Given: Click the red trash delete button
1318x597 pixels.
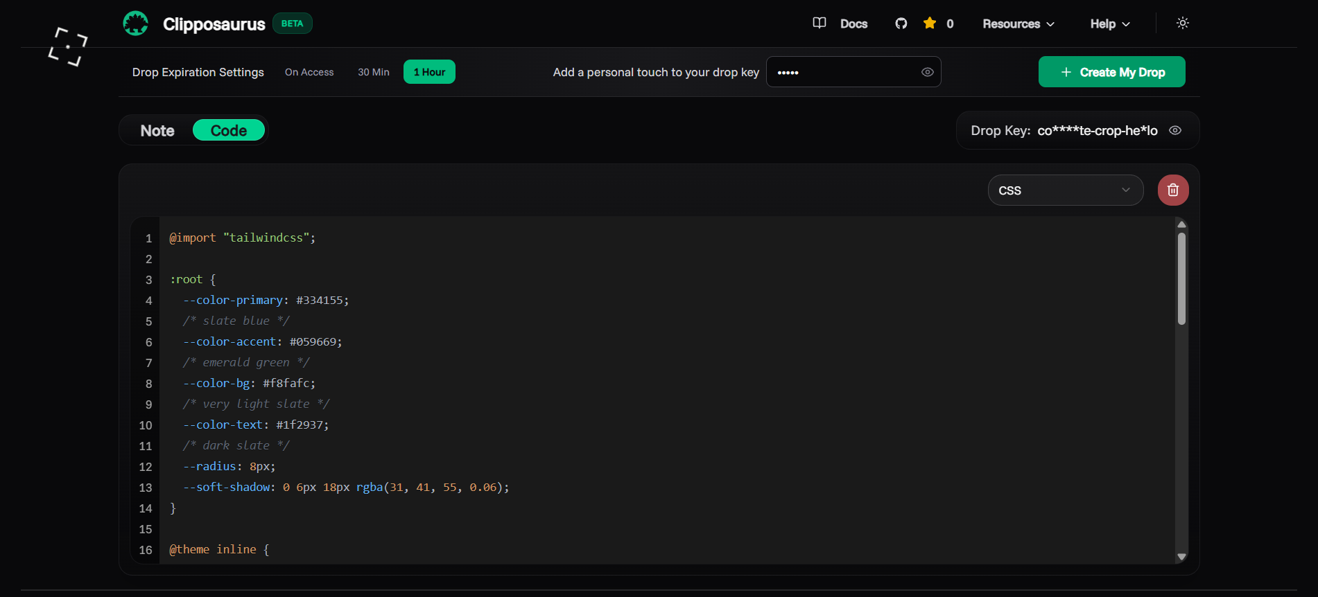Looking at the screenshot, I should pyautogui.click(x=1173, y=190).
